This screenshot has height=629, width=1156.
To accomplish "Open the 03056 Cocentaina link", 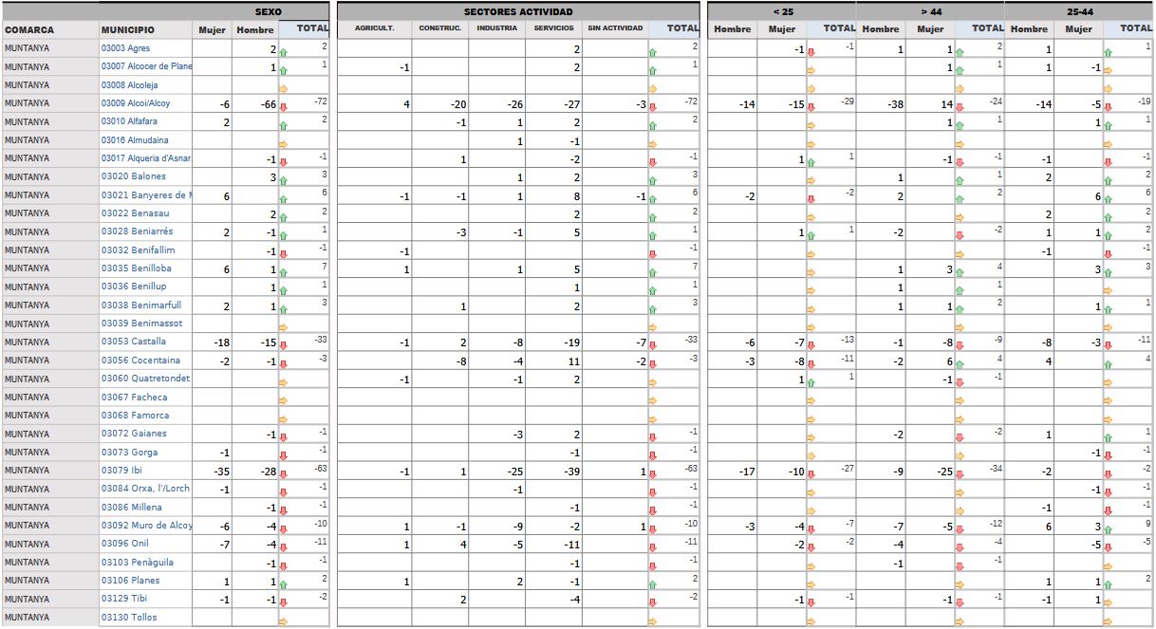I will point(140,361).
